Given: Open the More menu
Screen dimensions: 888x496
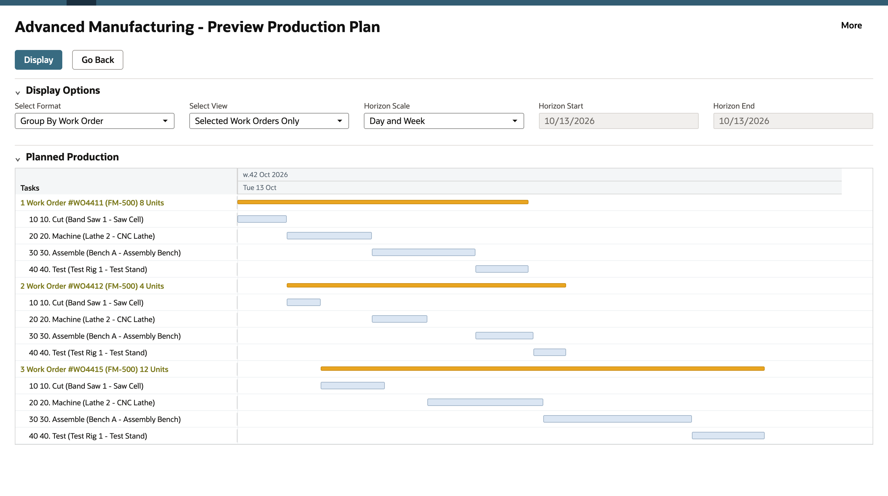Looking at the screenshot, I should click(x=851, y=25).
